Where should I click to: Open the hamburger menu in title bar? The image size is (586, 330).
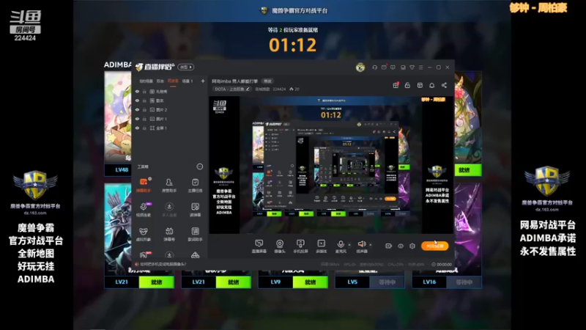click(x=420, y=67)
